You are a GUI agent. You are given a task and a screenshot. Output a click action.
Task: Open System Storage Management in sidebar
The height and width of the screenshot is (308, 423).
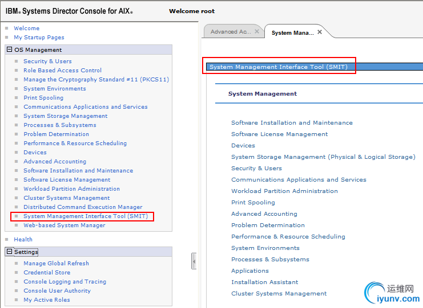coord(66,116)
